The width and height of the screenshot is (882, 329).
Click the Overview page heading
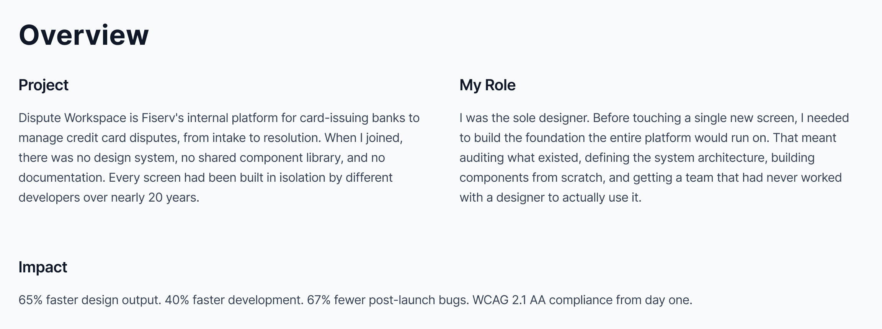pos(83,35)
